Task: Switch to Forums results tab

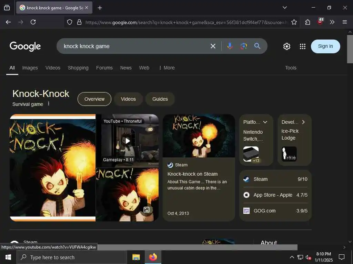Action: 104,68
